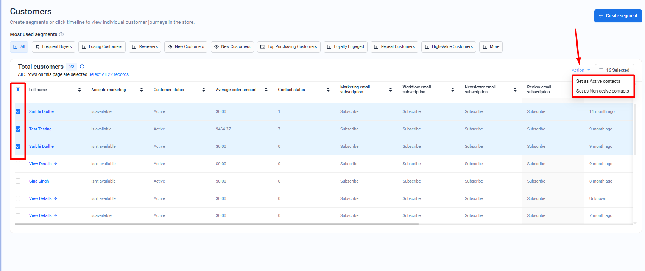Sort by Average order amount arrows

[266, 90]
